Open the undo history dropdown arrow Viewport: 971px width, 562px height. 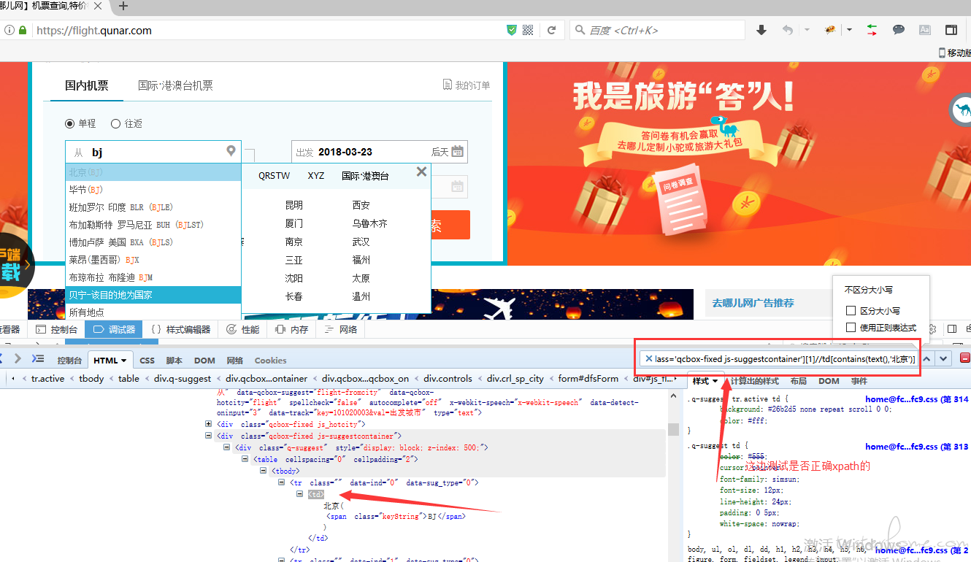[x=807, y=30]
